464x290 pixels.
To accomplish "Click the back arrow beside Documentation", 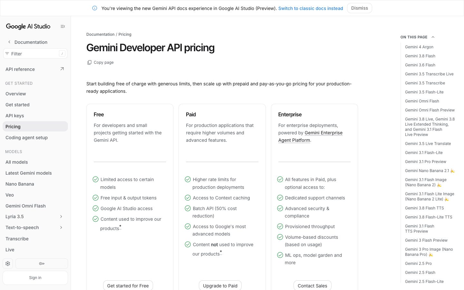I will coord(9,42).
